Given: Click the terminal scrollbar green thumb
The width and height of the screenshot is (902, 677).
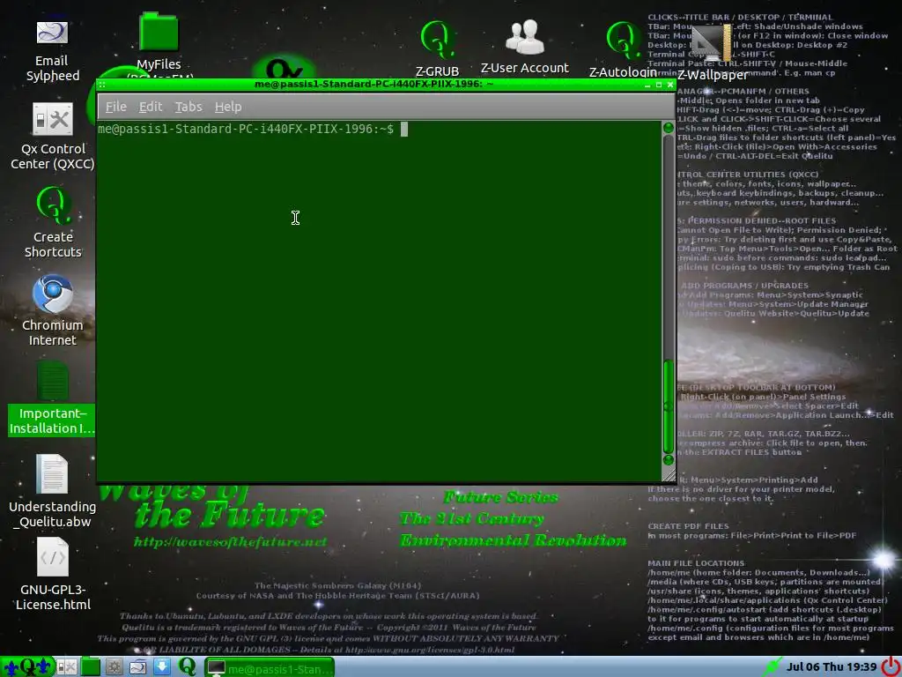Looking at the screenshot, I should (x=668, y=407).
